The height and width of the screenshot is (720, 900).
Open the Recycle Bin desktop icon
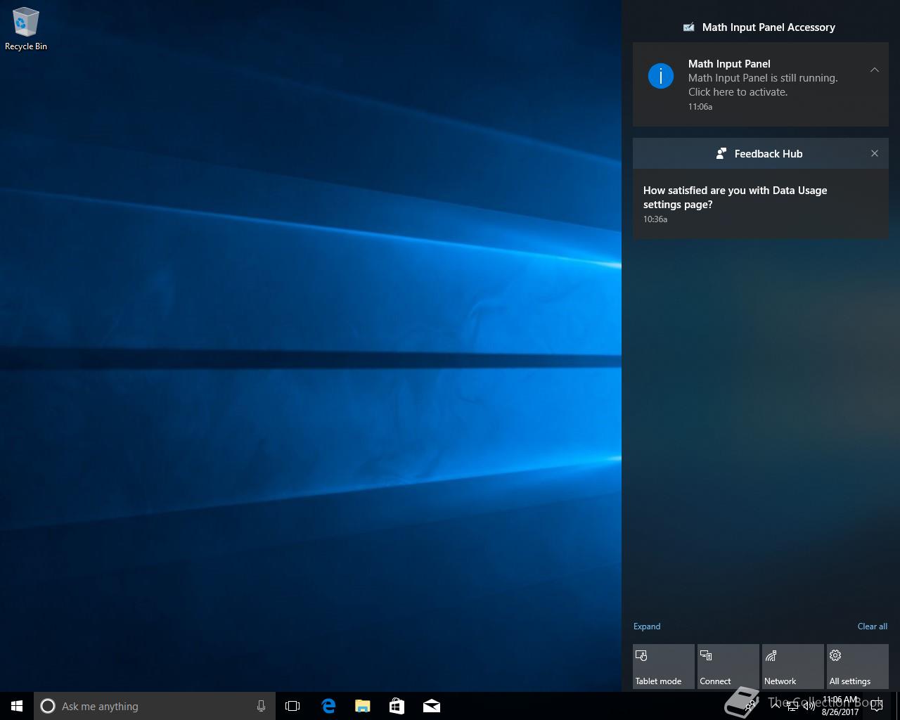tap(26, 30)
